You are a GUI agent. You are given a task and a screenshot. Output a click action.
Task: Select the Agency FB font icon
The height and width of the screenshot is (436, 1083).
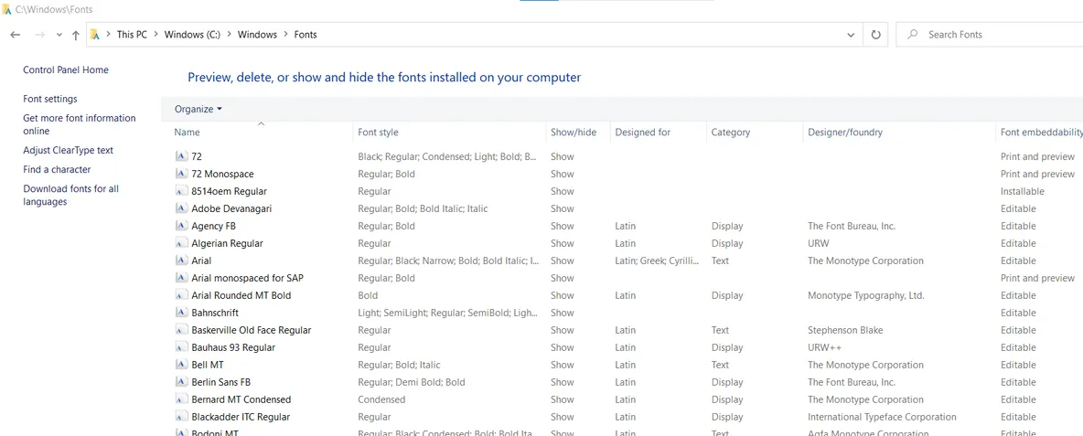click(x=182, y=226)
